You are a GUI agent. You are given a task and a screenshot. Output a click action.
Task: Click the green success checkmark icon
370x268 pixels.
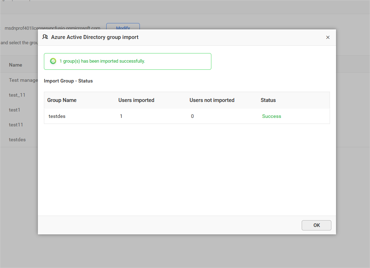(53, 61)
